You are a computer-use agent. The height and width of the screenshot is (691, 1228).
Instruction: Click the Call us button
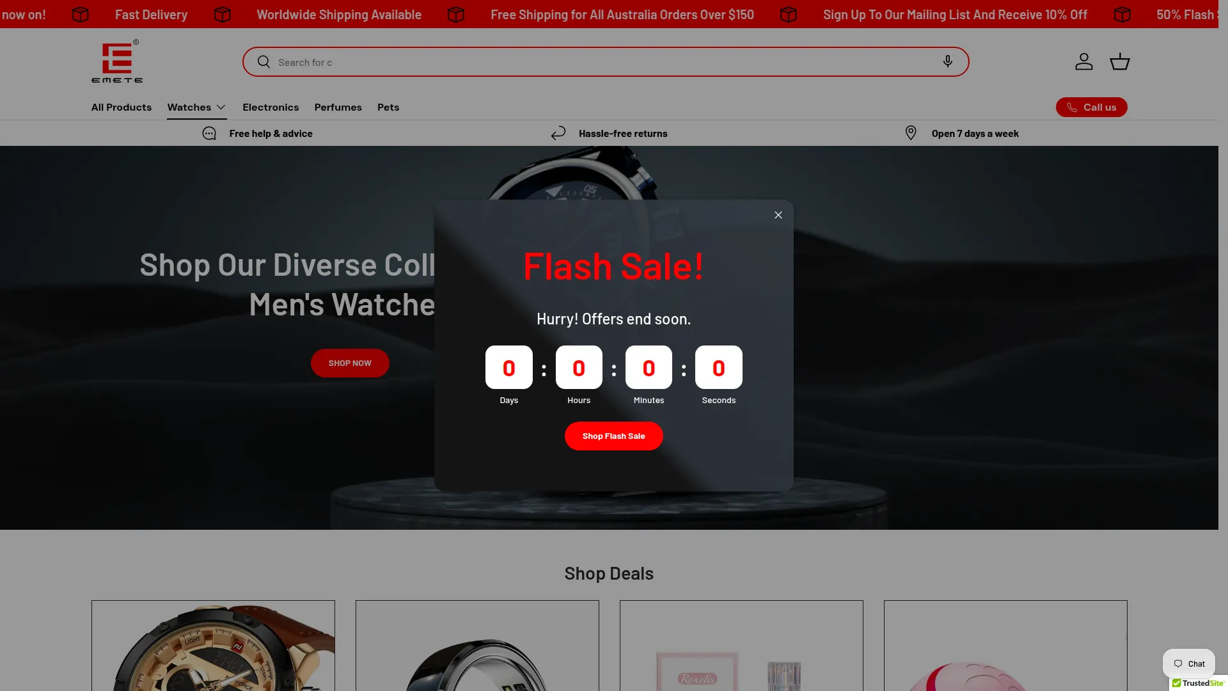click(x=1091, y=107)
